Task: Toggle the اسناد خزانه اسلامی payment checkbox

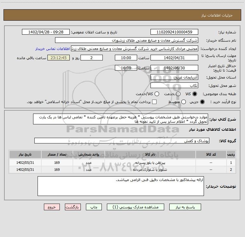Action: pos(154,102)
